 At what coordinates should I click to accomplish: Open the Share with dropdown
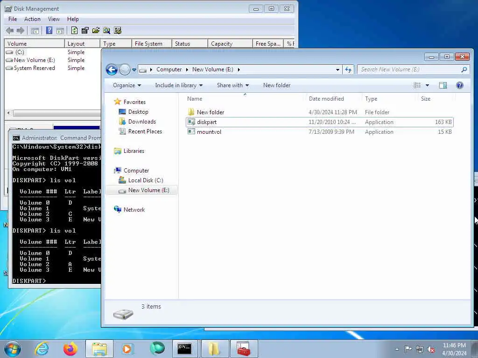[233, 85]
